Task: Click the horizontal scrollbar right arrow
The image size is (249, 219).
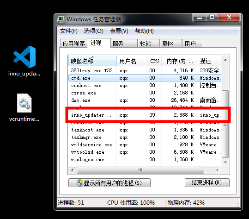Action: point(217,170)
